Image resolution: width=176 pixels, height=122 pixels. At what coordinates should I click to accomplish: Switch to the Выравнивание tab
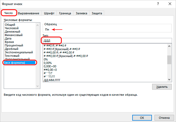(29, 13)
